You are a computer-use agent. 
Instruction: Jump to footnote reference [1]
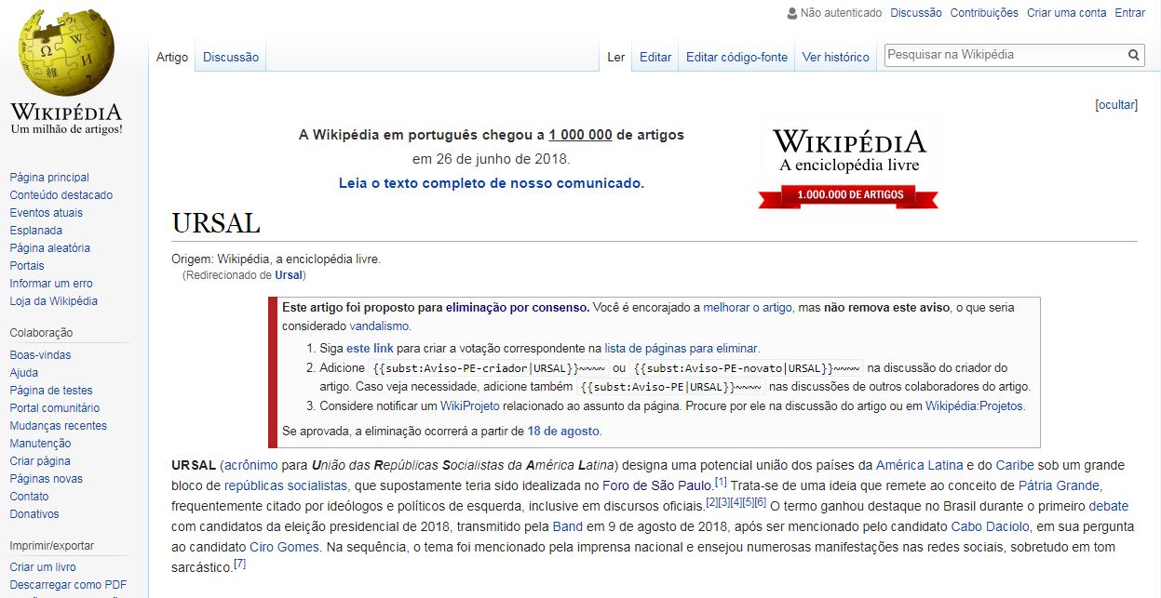tap(721, 482)
